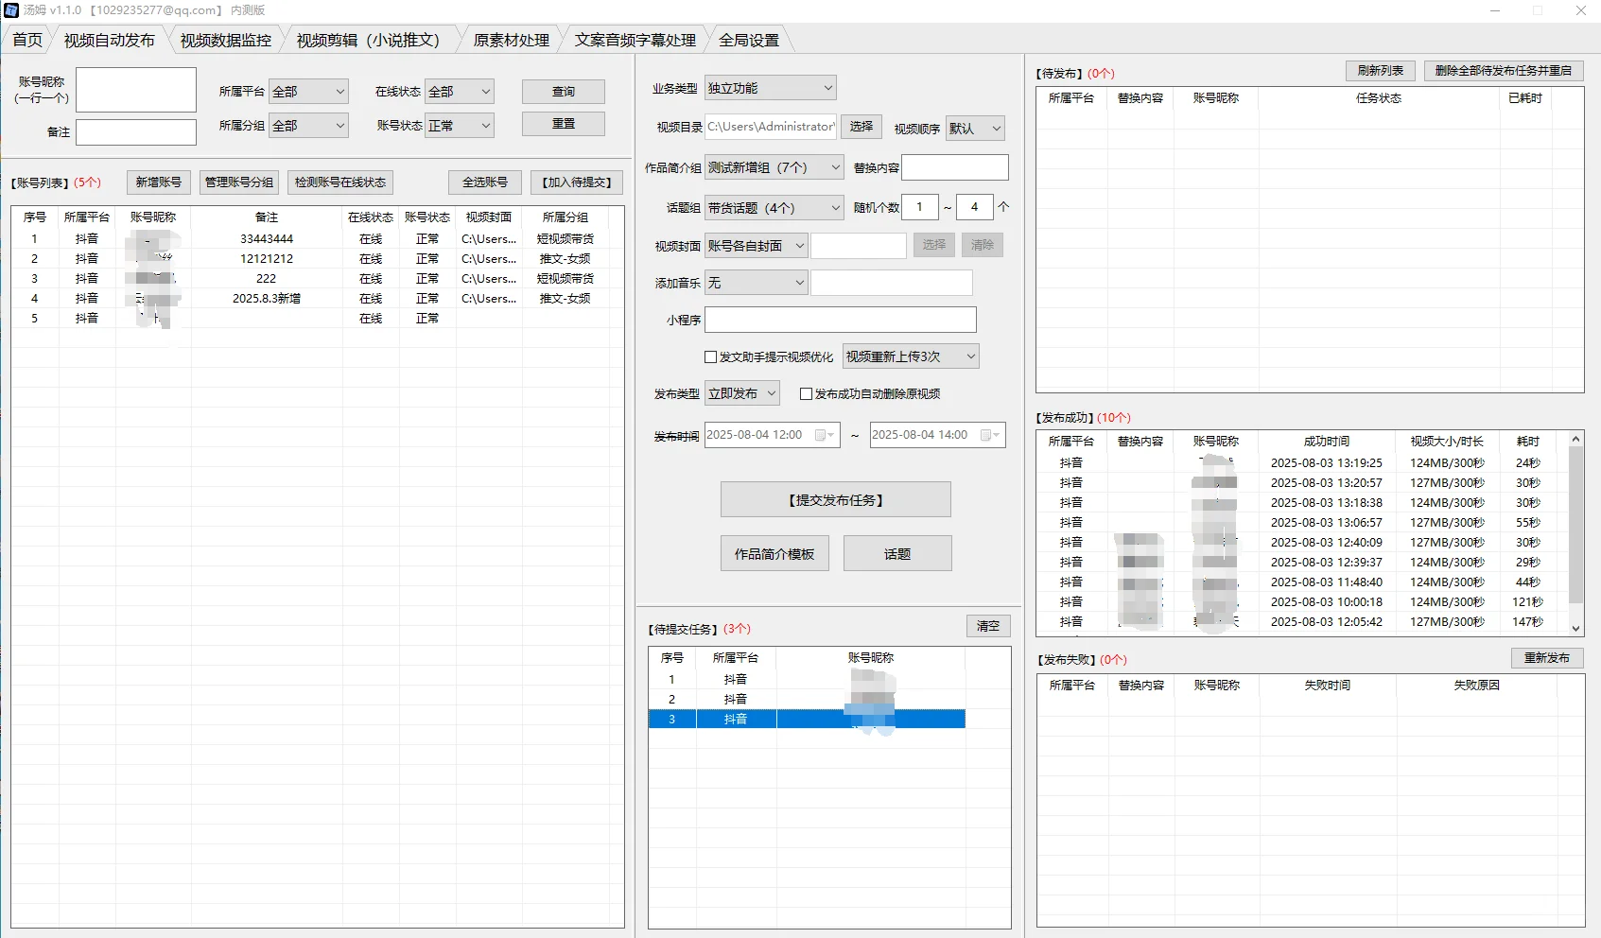Select pending task row number 2

(x=807, y=700)
